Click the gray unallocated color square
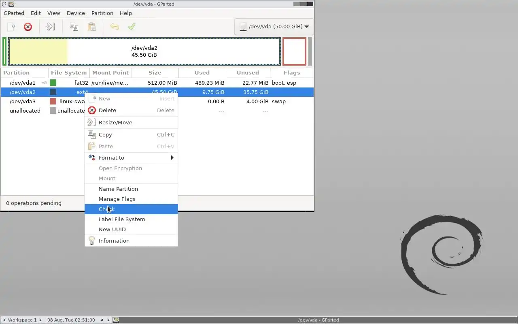 [x=53, y=111]
